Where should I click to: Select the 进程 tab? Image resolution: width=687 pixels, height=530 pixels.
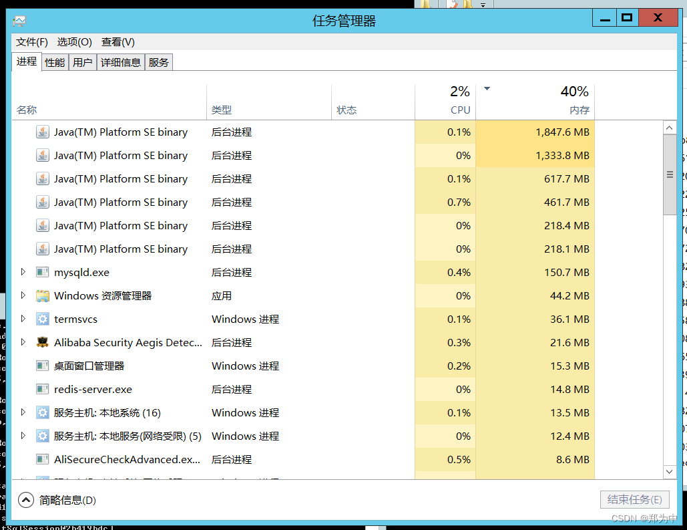click(x=27, y=61)
